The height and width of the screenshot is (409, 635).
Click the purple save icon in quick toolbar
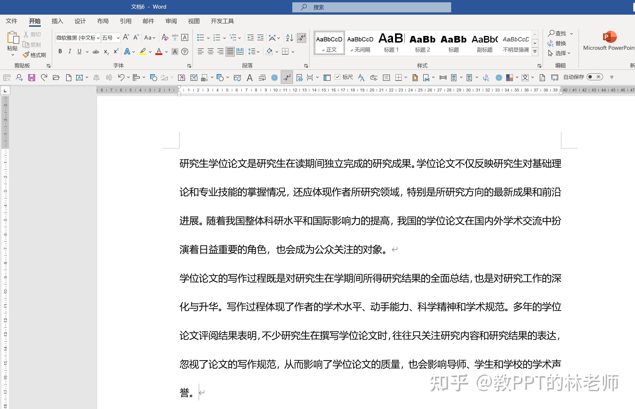(31, 77)
